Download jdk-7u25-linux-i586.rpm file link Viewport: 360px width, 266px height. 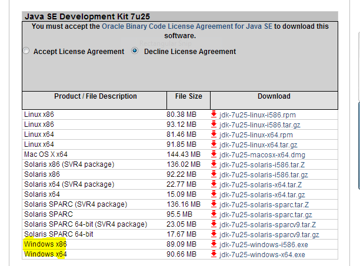[258, 115]
